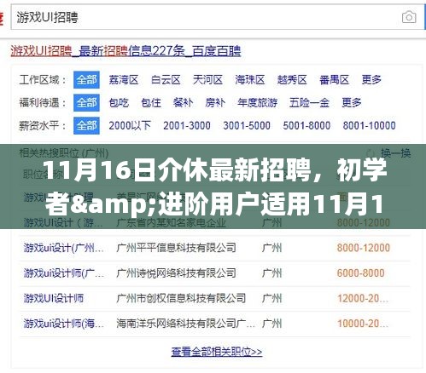Select 全部 in the 薪资水平 row
The image size is (426, 373).
tap(86, 125)
